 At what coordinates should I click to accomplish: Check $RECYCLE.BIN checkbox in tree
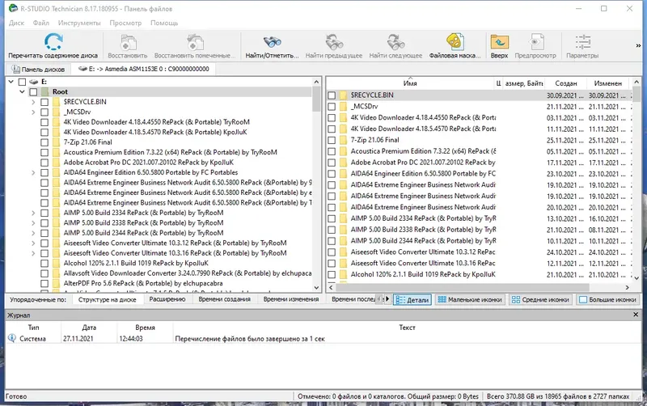coord(44,102)
